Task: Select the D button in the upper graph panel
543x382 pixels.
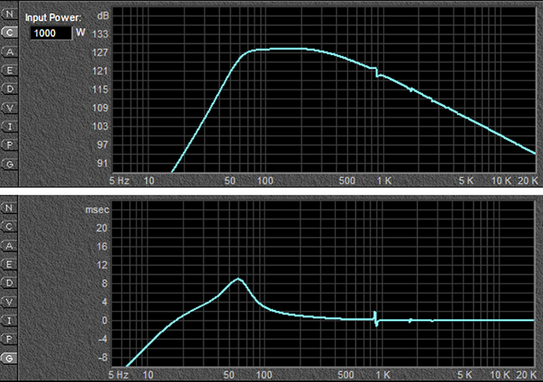Action: pyautogui.click(x=9, y=90)
